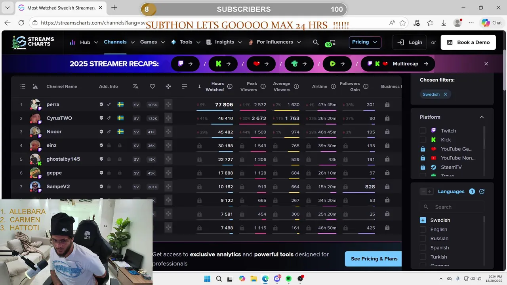Click the info icon next to Hours Watched
The image size is (507, 285).
[230, 87]
